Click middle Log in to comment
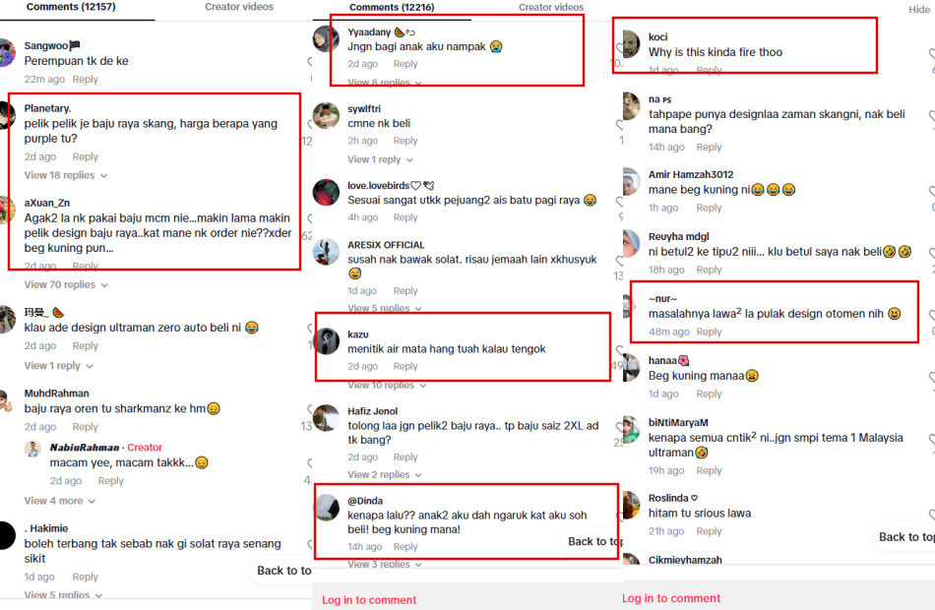The image size is (935, 610). [369, 600]
